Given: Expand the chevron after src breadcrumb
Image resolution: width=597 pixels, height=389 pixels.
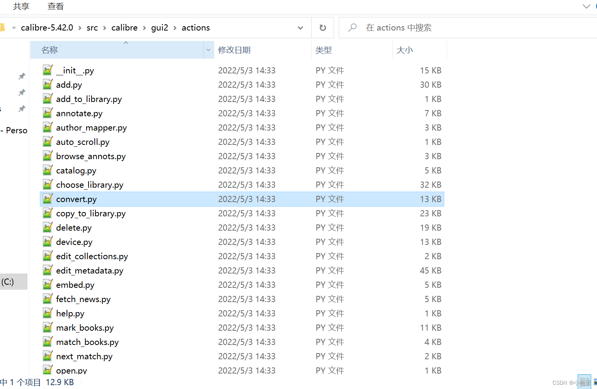Looking at the screenshot, I should point(104,28).
